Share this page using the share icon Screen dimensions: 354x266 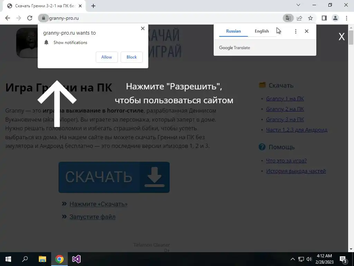click(x=299, y=18)
